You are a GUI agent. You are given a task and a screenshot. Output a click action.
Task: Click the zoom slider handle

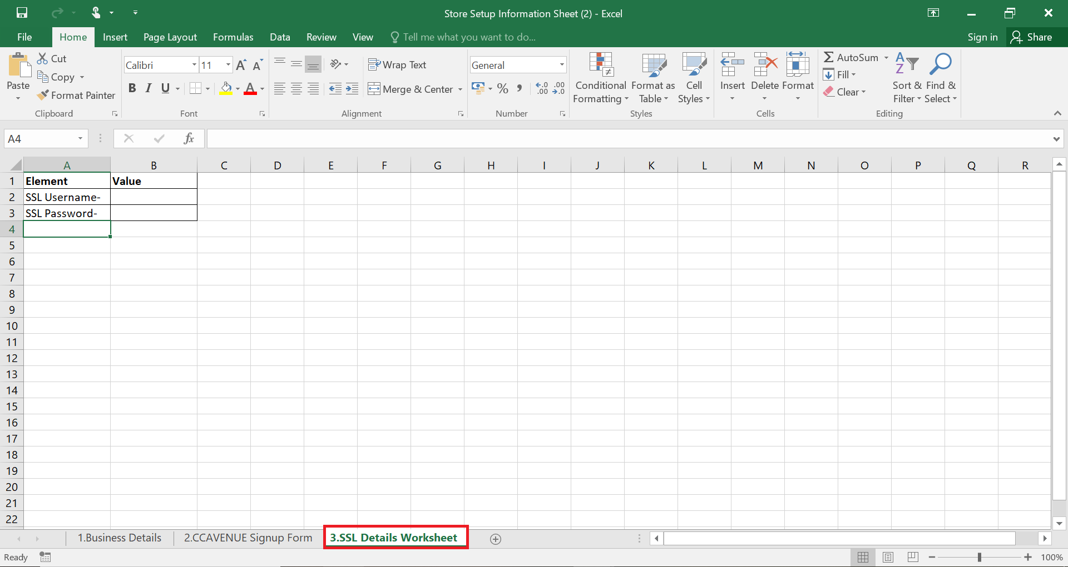click(980, 557)
